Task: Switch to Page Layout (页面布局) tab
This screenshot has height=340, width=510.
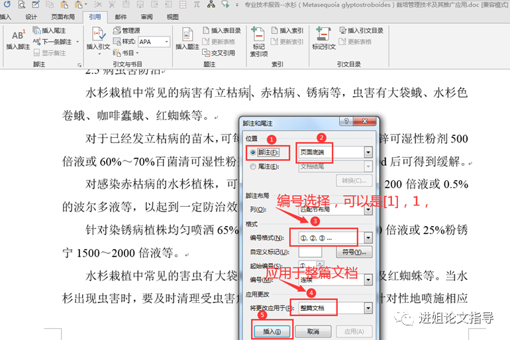Action: (x=63, y=17)
